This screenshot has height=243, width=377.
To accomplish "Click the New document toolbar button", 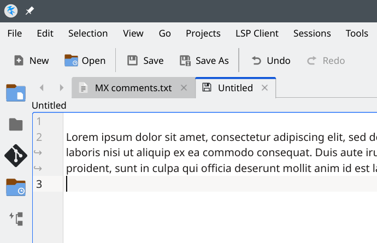I will (x=31, y=61).
